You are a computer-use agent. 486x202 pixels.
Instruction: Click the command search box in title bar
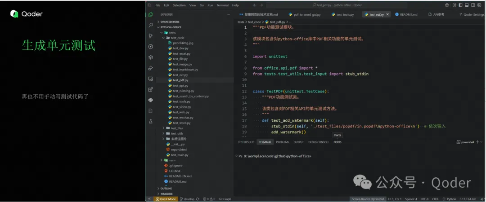337,5
